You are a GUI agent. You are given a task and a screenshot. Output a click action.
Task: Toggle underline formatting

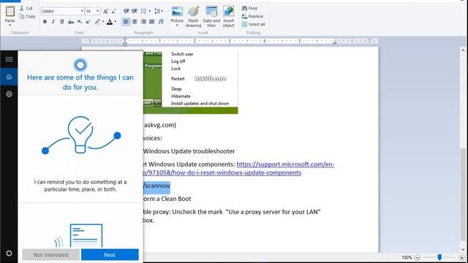pyautogui.click(x=61, y=22)
